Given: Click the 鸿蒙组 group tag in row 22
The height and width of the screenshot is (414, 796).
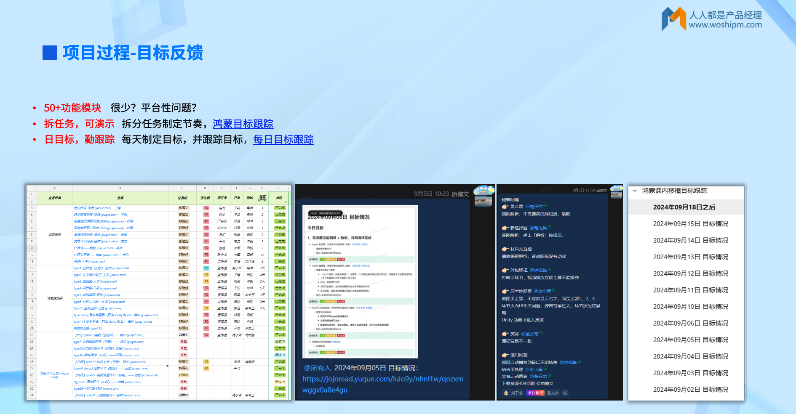Looking at the screenshot, I should pyautogui.click(x=184, y=335).
